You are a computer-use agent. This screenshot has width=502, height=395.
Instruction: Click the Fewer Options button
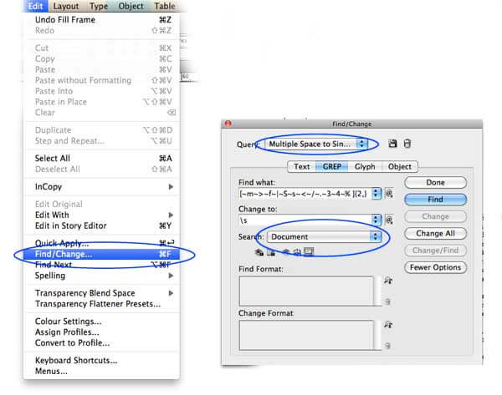tap(435, 267)
